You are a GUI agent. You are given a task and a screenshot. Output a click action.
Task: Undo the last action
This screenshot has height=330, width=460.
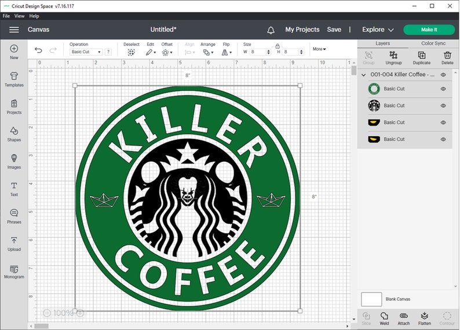(38, 50)
